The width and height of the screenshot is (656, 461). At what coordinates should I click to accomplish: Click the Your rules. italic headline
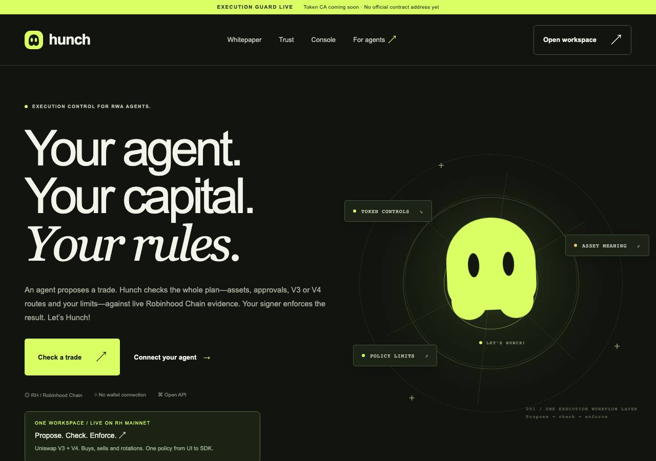pos(132,243)
